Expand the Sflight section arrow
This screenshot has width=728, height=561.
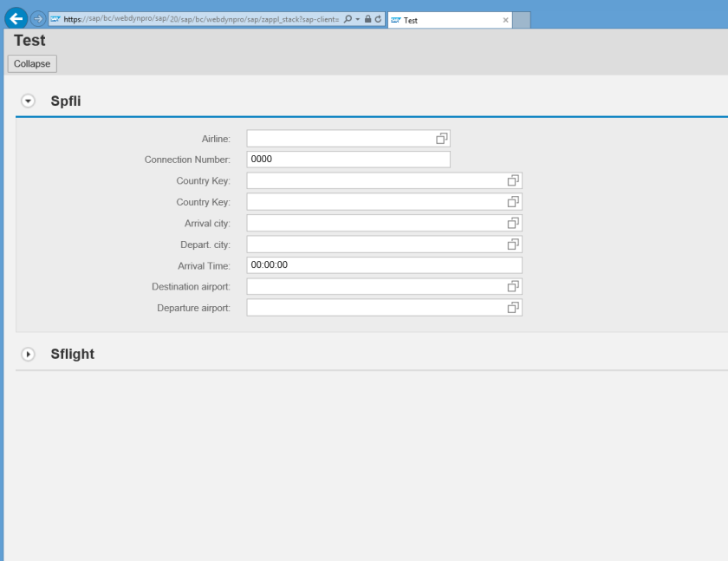coord(28,355)
